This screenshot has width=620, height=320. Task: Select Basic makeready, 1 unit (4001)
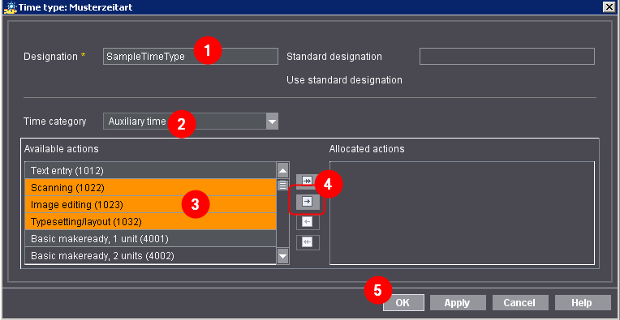coord(150,239)
